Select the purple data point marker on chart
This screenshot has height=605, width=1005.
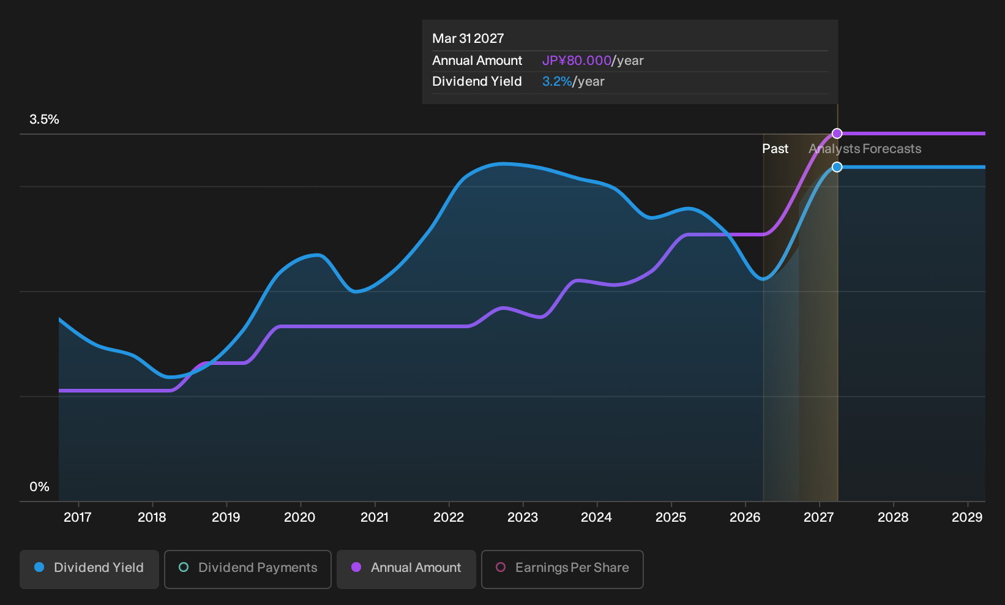coord(837,133)
